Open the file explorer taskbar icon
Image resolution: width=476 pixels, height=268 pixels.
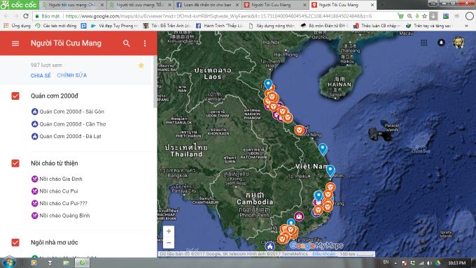pyautogui.click(x=66, y=262)
